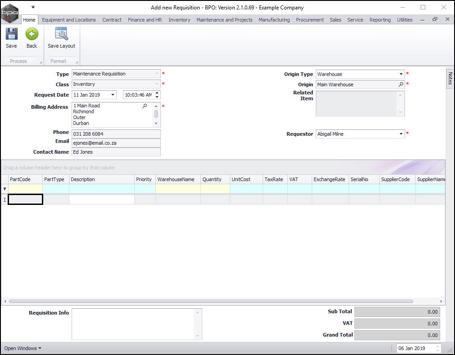Sort by Description column header
455x355 pixels.
point(101,179)
